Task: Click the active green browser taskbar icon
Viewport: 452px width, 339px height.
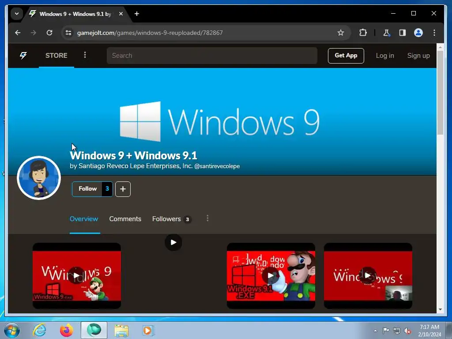Action: pos(94,330)
